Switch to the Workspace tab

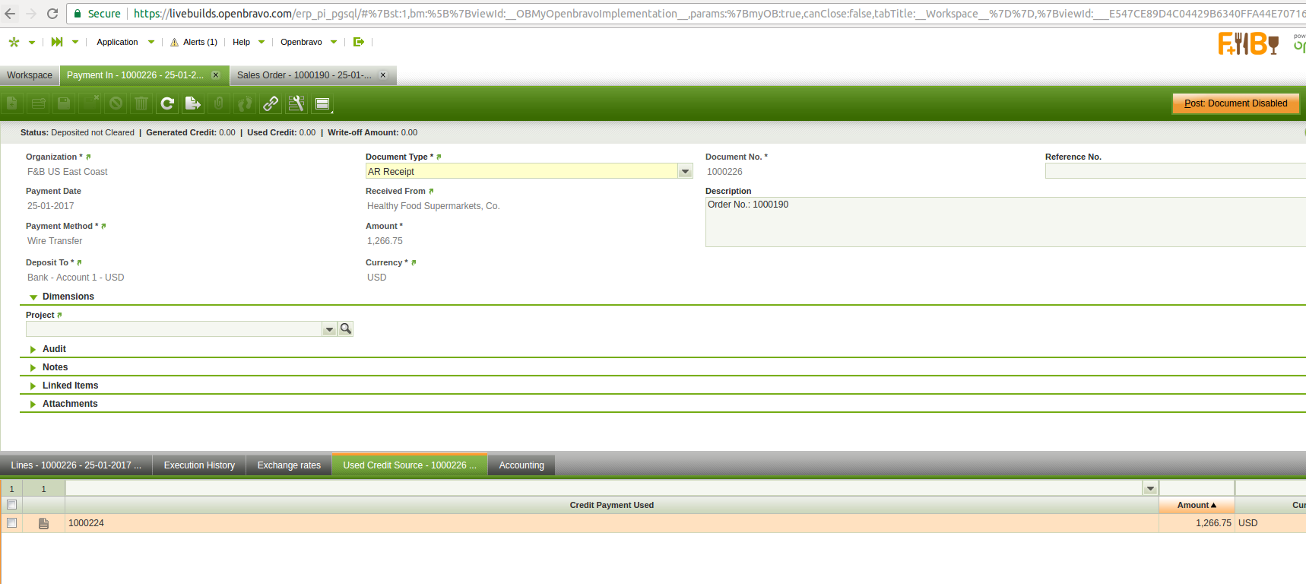coord(30,75)
